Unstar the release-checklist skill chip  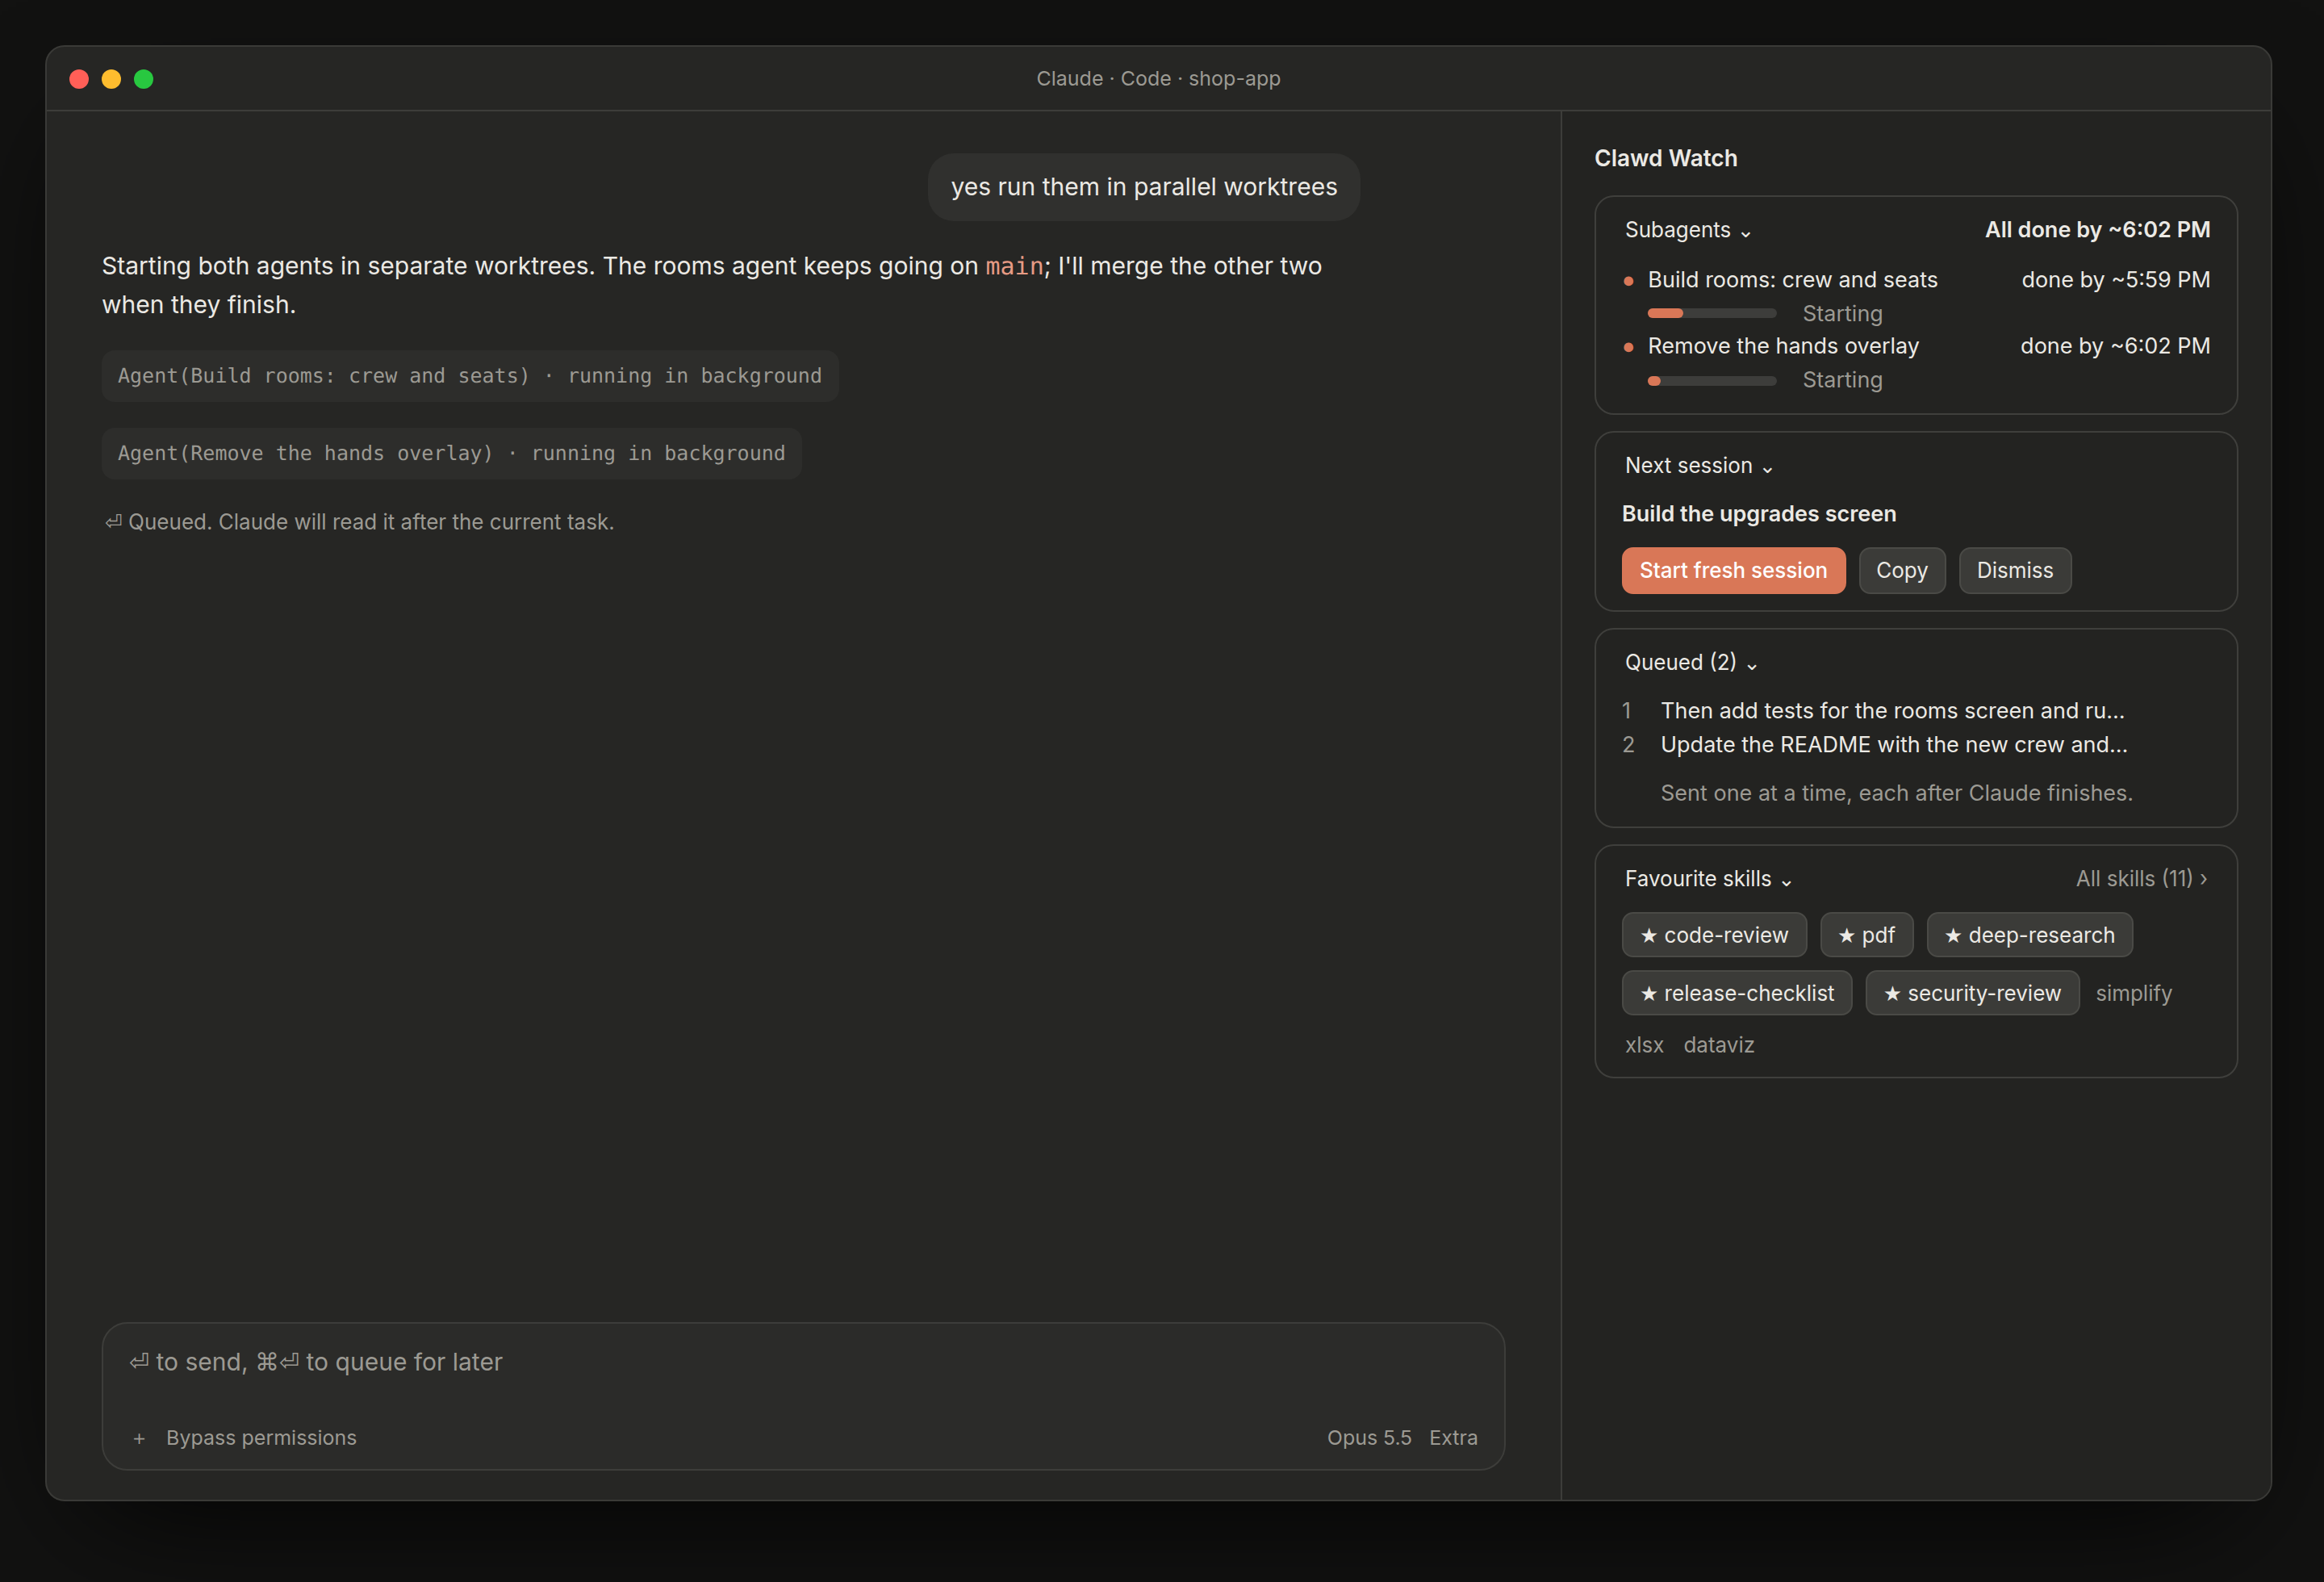click(1736, 993)
